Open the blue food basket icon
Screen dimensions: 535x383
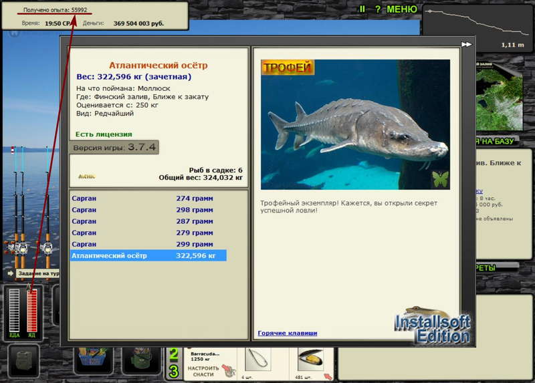[x=93, y=360]
